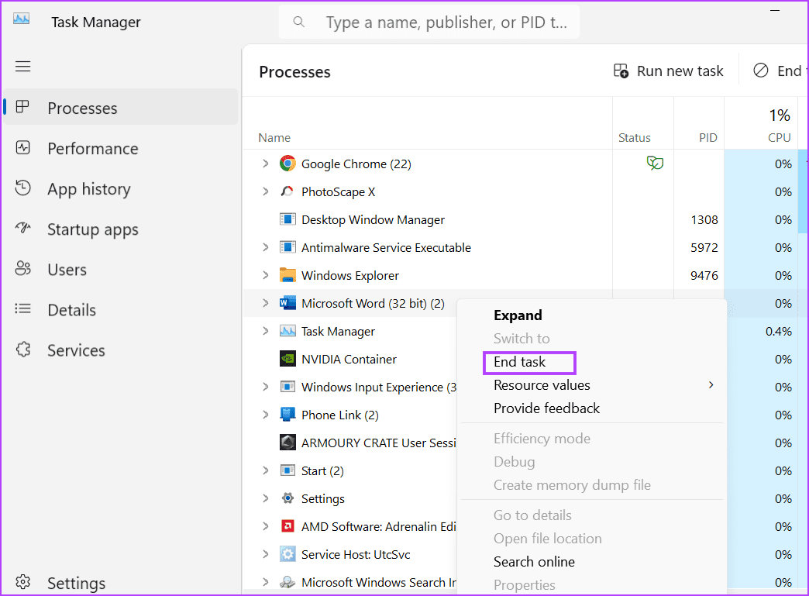The image size is (809, 596).
Task: Expand the Microsoft Word process group
Action: 265,303
